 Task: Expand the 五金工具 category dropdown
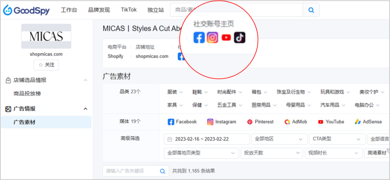[x=230, y=105]
